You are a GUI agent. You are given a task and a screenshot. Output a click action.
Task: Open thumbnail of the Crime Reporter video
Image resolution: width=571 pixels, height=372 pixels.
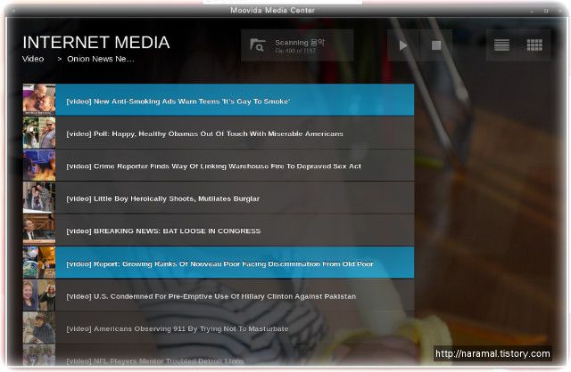pyautogui.click(x=39, y=166)
